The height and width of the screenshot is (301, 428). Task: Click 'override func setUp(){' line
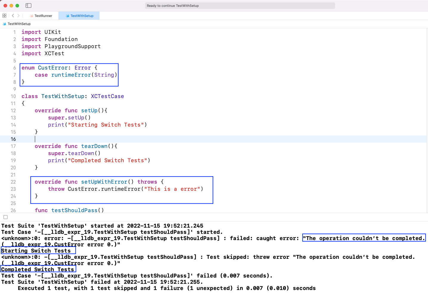[71, 111]
